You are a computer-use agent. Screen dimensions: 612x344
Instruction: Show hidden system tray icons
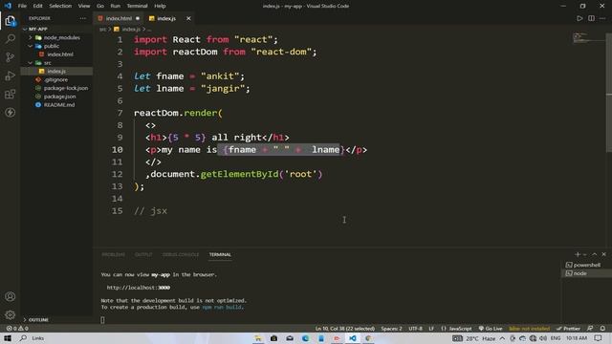click(502, 338)
